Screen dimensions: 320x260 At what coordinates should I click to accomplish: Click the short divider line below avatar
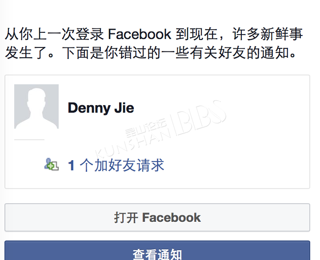click(x=29, y=140)
